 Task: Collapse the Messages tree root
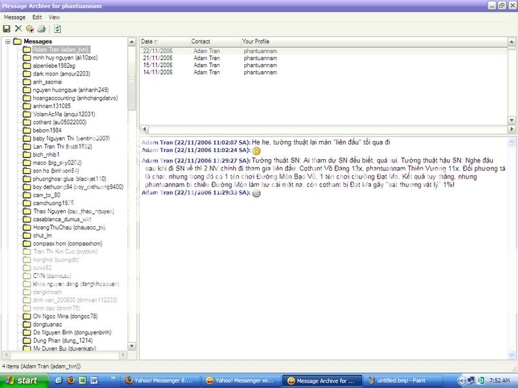pyautogui.click(x=6, y=41)
